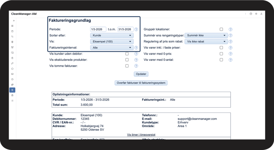
Task: Open the Vis timer i timeoversigt link
Action: click(x=141, y=135)
